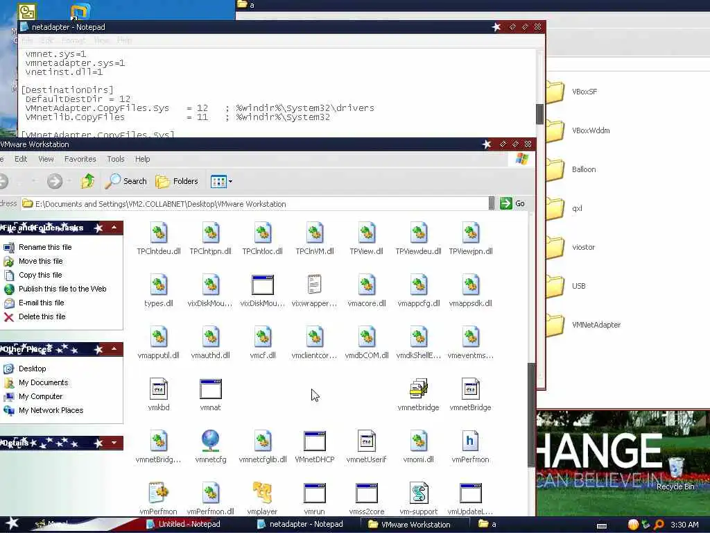The width and height of the screenshot is (710, 533).
Task: Select the vmnetcfg globe icon
Action: pyautogui.click(x=211, y=441)
